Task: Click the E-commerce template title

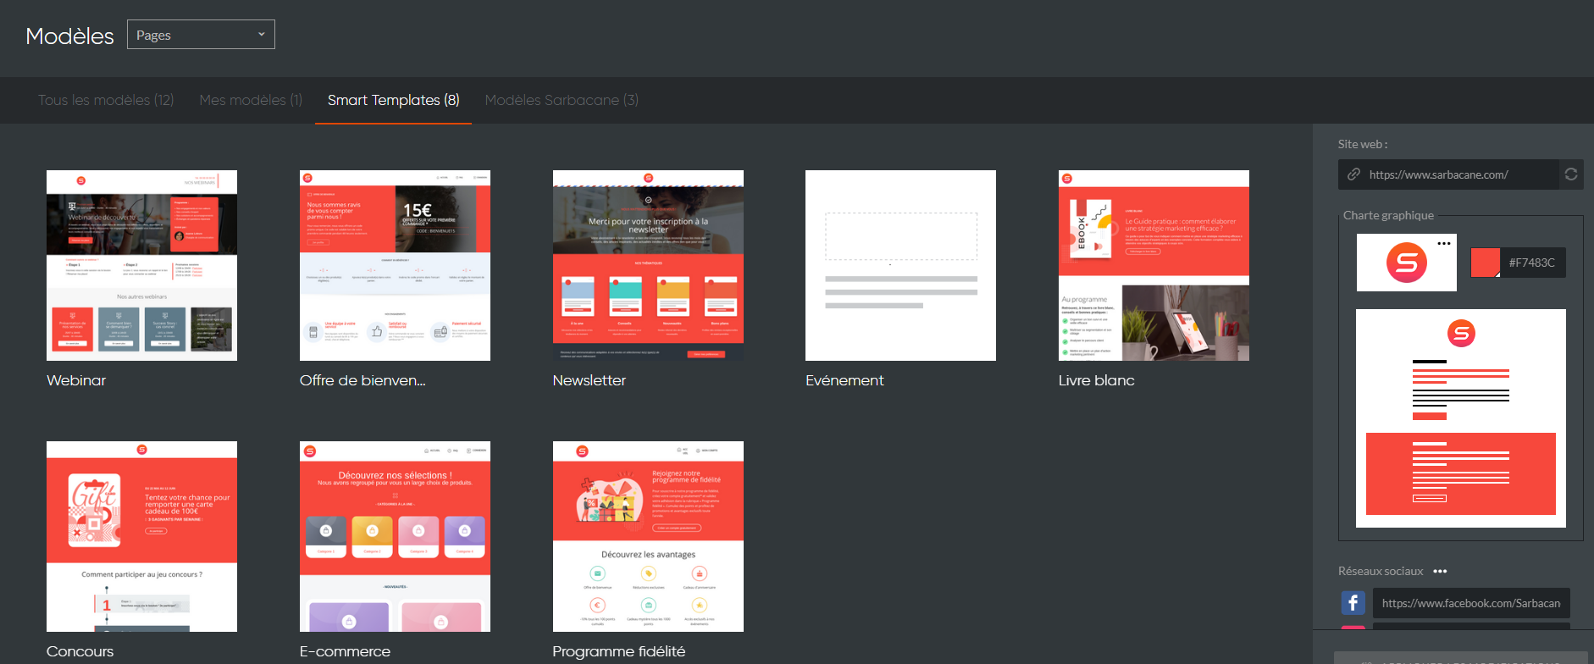Action: pyautogui.click(x=345, y=651)
